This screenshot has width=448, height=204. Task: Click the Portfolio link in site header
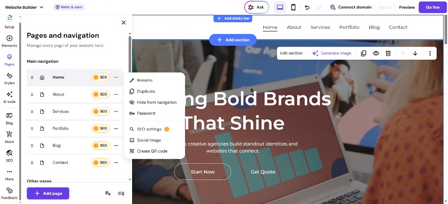(349, 27)
